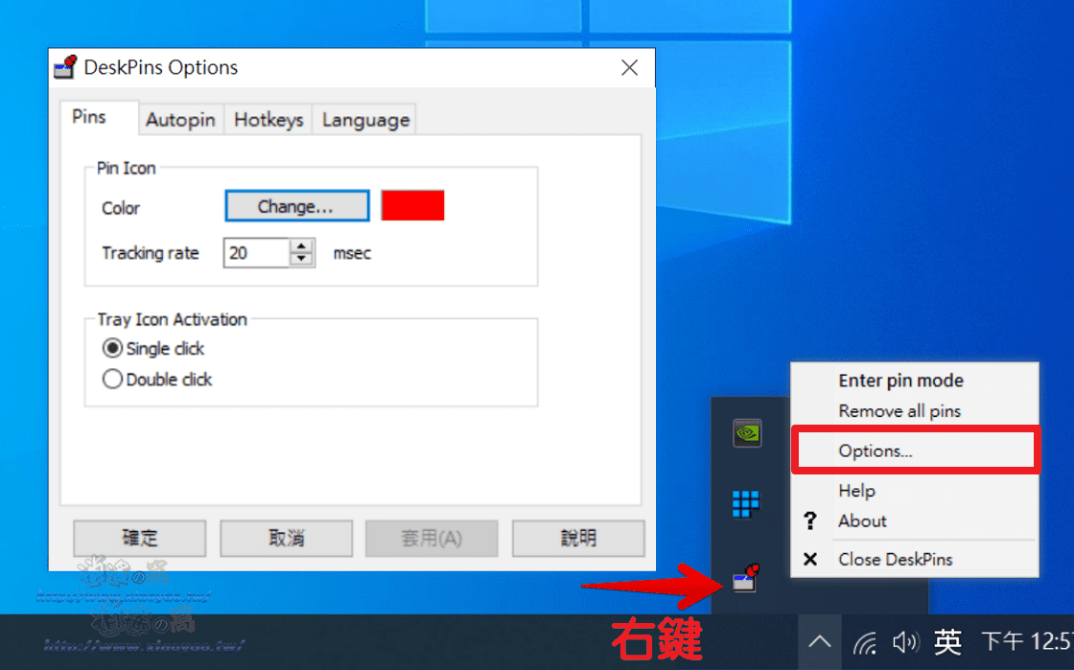Screen dimensions: 1074x670
Task: Click the Wi-Fi network icon
Action: point(864,643)
